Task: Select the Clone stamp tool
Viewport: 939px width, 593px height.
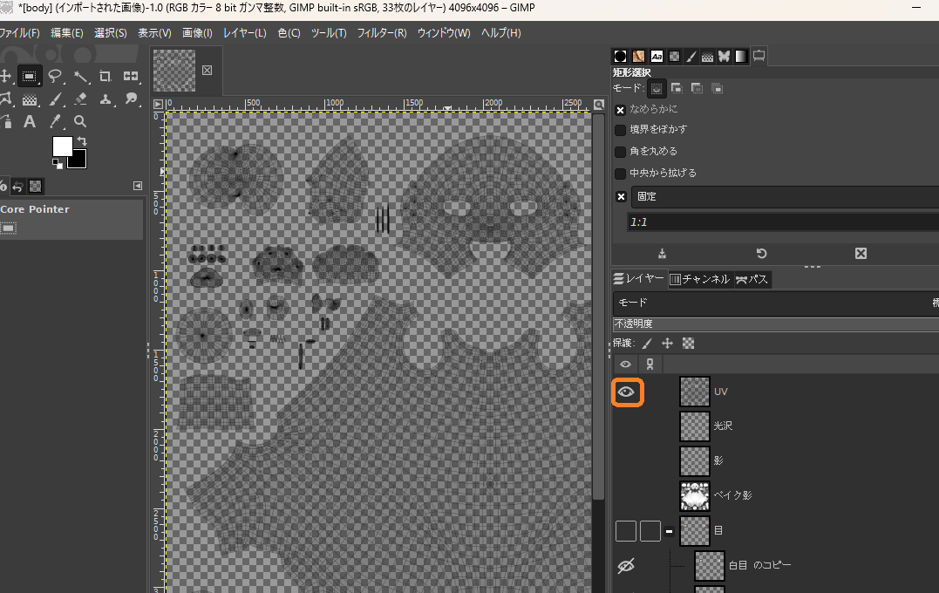Action: tap(105, 99)
